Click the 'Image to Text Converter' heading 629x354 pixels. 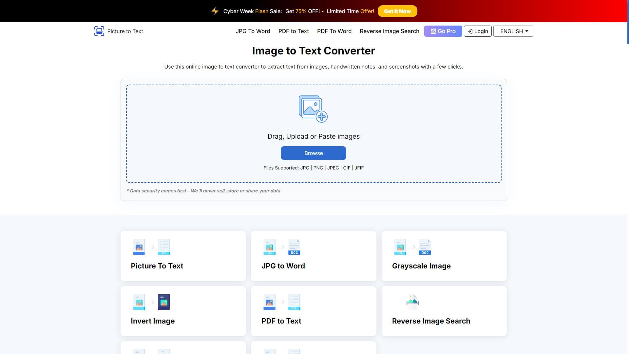click(x=314, y=51)
